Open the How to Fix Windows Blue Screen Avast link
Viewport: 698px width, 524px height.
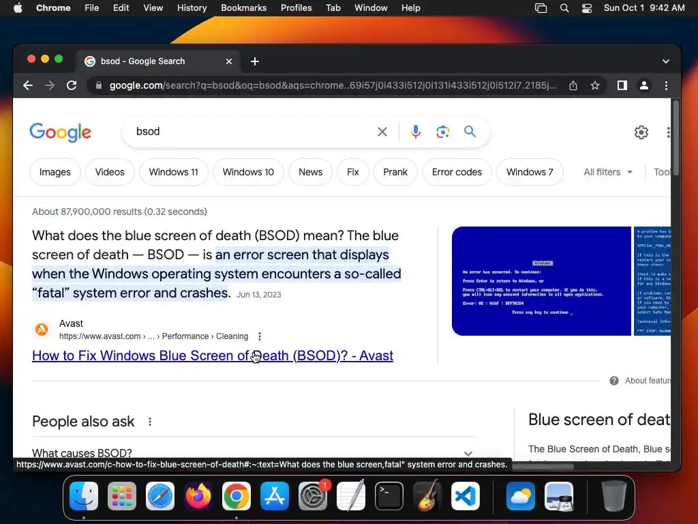213,355
